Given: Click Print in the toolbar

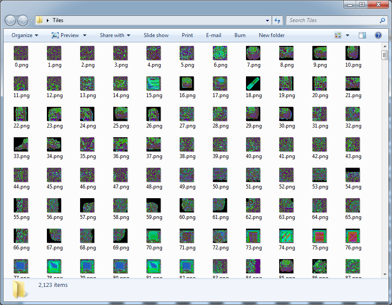Looking at the screenshot, I should point(187,35).
